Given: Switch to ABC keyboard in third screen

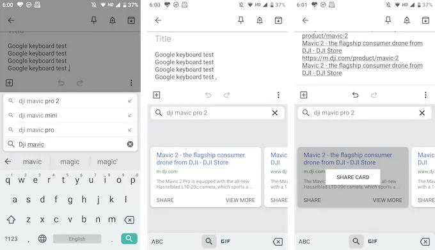Looking at the screenshot, I should point(304,242).
